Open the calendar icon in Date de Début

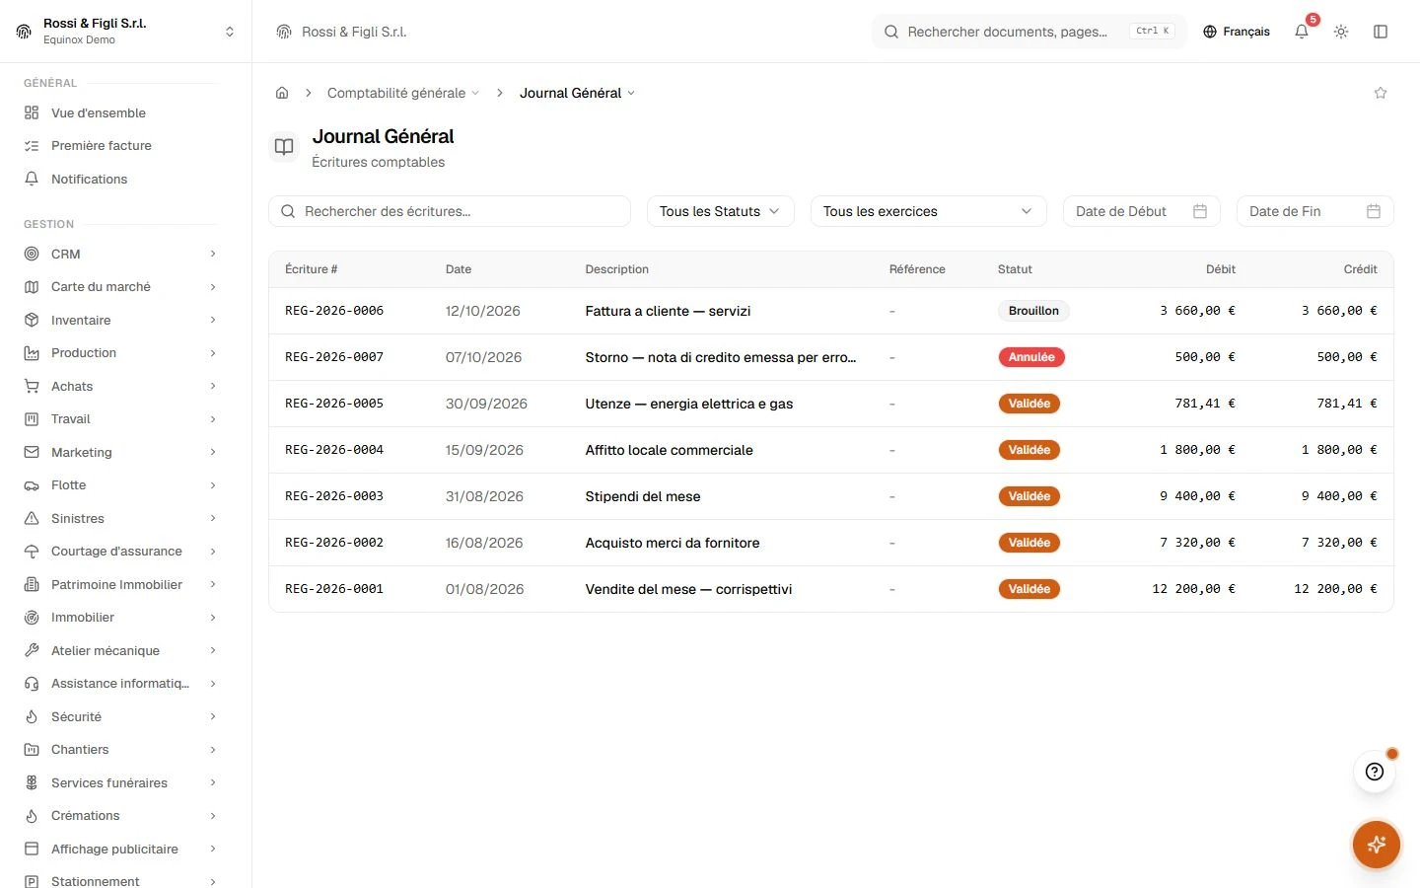[x=1200, y=211]
